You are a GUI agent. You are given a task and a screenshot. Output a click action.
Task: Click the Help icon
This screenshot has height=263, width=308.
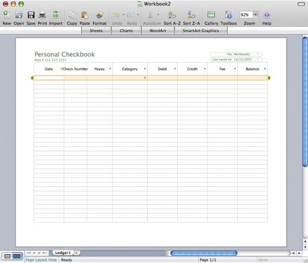(266, 15)
